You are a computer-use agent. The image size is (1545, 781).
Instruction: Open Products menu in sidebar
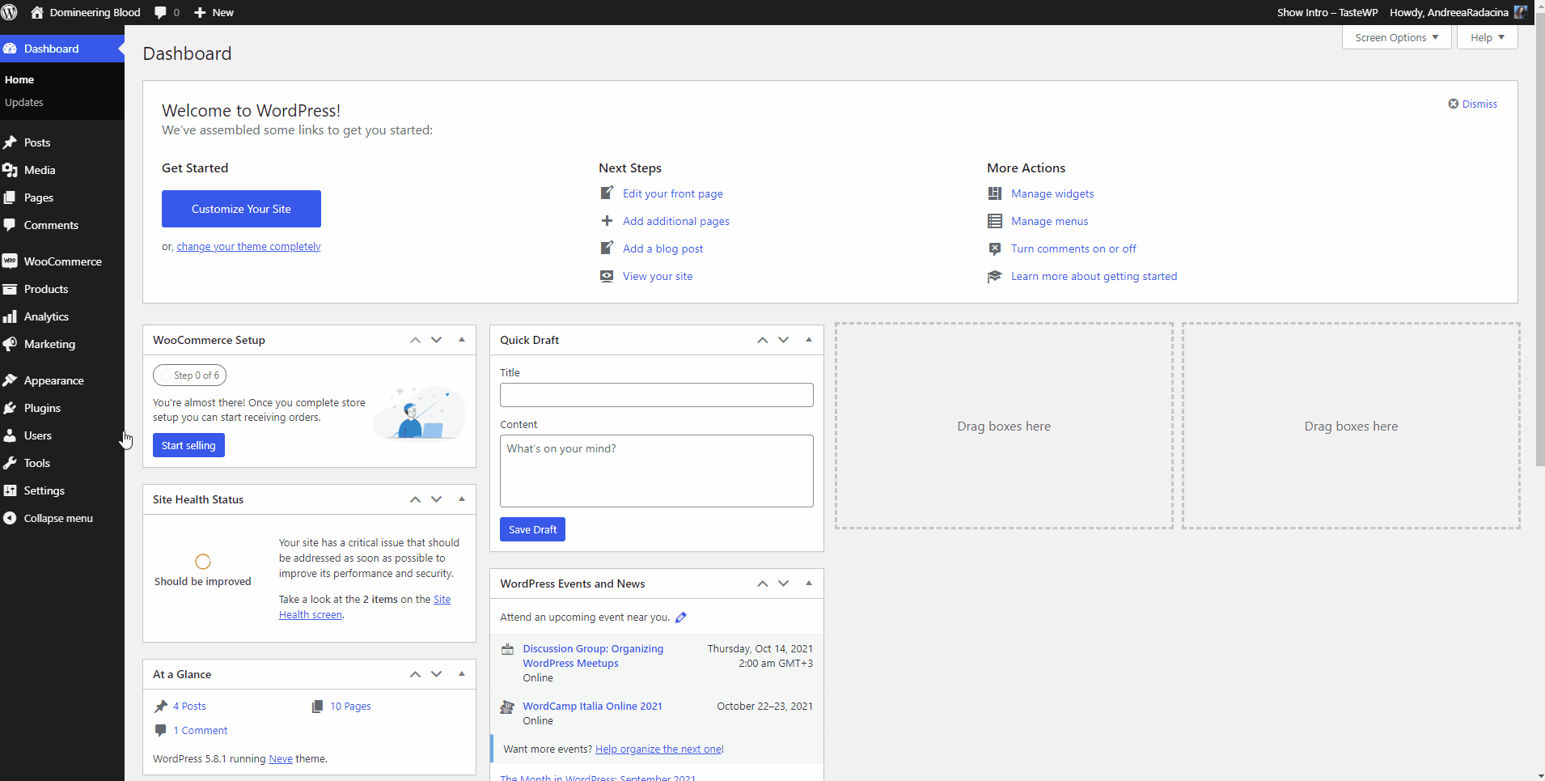point(62,289)
